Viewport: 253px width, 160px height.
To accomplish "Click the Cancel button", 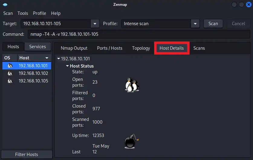I will coord(238,24).
